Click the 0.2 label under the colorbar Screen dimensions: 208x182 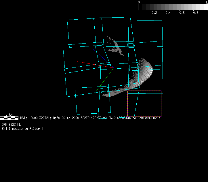pos(154,13)
